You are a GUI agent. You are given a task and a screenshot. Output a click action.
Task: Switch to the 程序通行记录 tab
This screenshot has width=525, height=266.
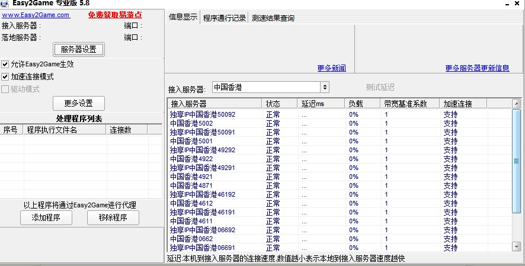click(224, 18)
